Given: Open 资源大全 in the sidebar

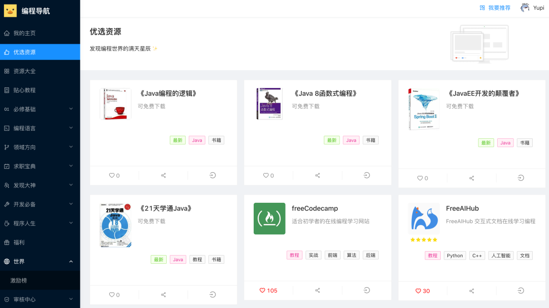Looking at the screenshot, I should tap(24, 71).
